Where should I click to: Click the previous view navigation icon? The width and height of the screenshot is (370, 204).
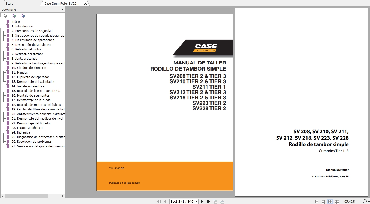(215, 202)
